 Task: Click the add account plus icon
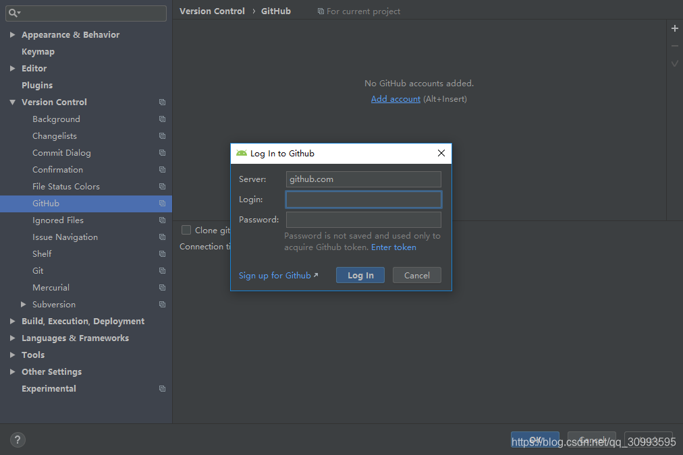675,28
